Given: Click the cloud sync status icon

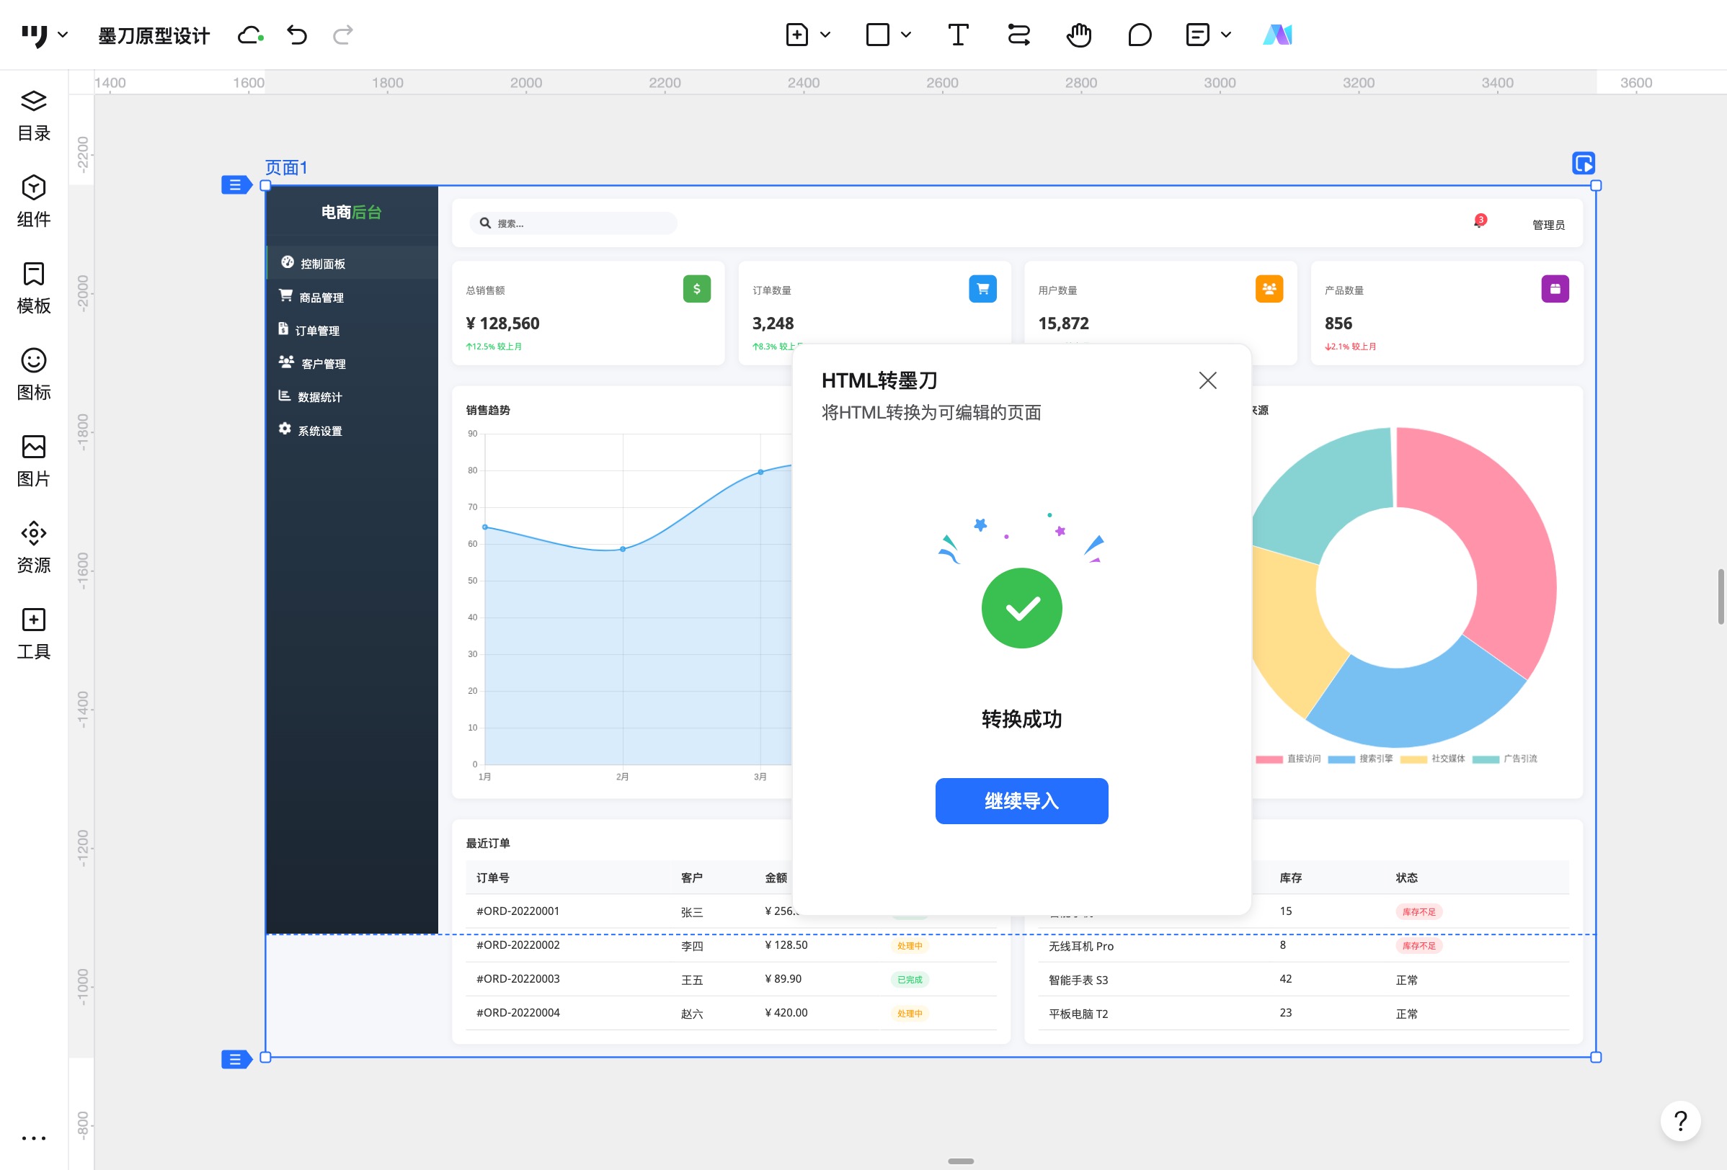Looking at the screenshot, I should pyautogui.click(x=249, y=35).
